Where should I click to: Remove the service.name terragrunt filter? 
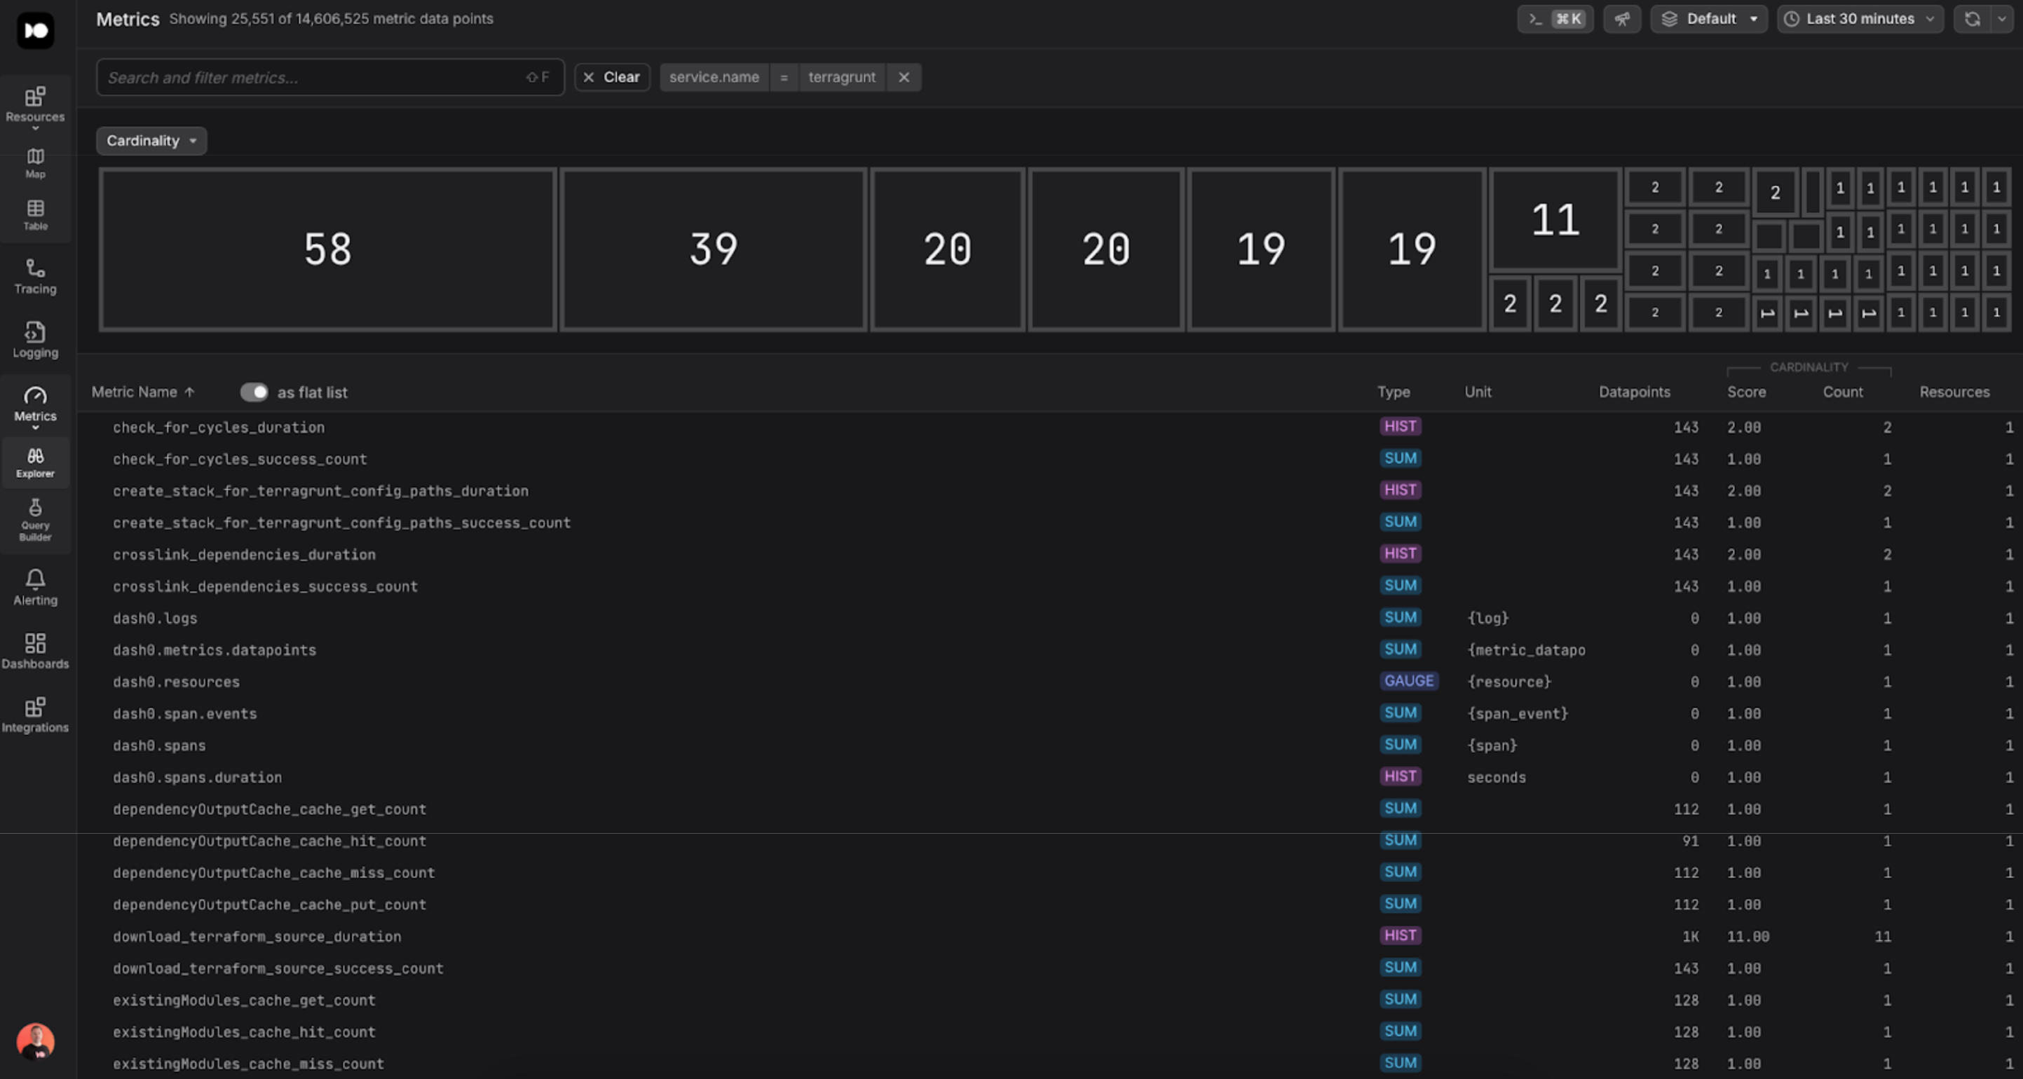[904, 77]
